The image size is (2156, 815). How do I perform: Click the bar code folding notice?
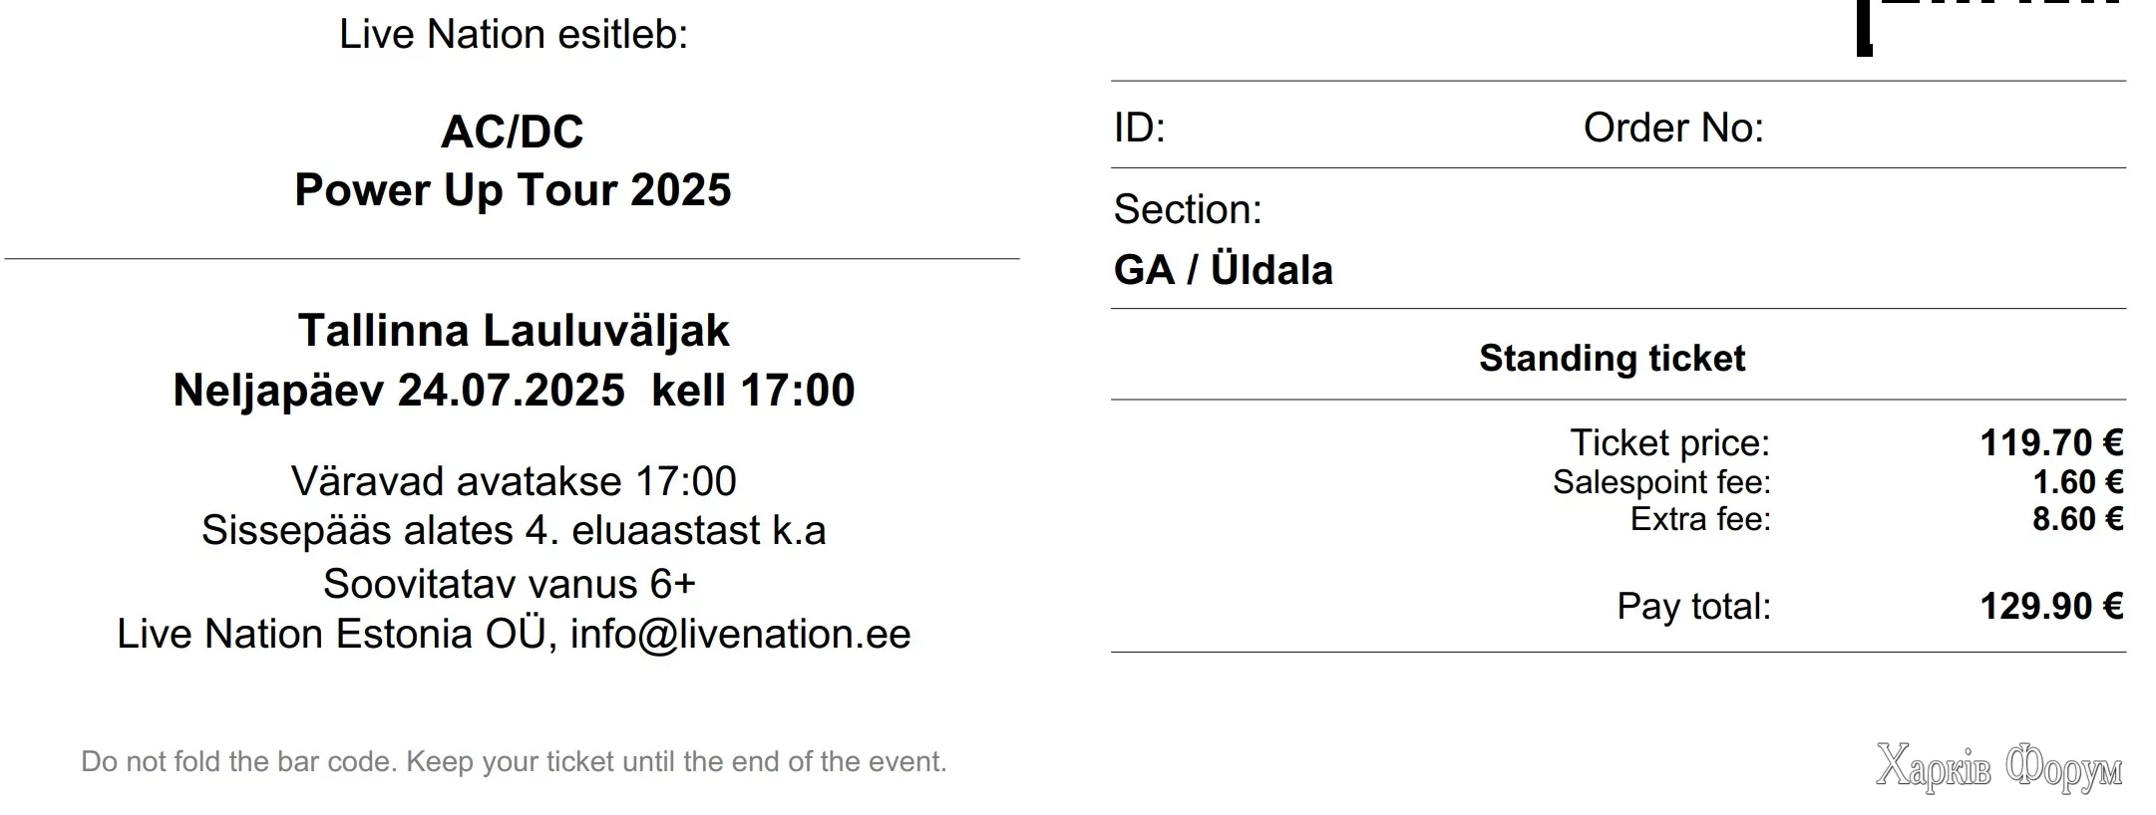[x=514, y=762]
